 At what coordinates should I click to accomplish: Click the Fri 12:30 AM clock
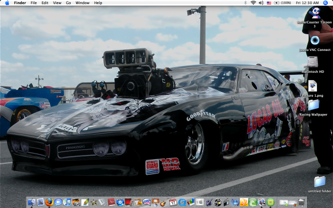307,3
